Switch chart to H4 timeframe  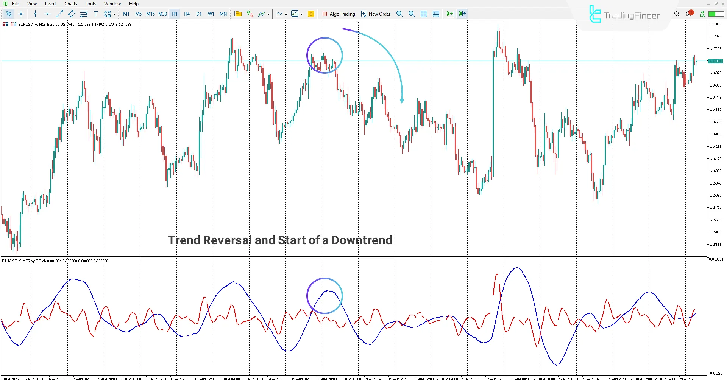click(187, 14)
